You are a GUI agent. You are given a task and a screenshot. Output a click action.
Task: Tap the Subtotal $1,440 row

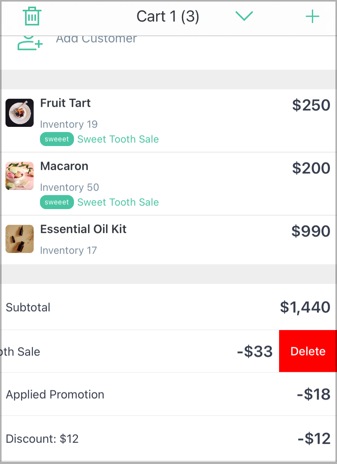tap(168, 307)
